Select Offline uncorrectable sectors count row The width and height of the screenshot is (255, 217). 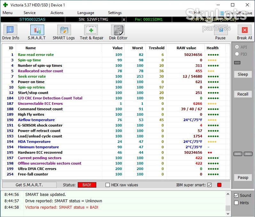116,163
